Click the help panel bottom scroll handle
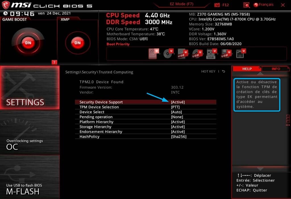 (260, 169)
